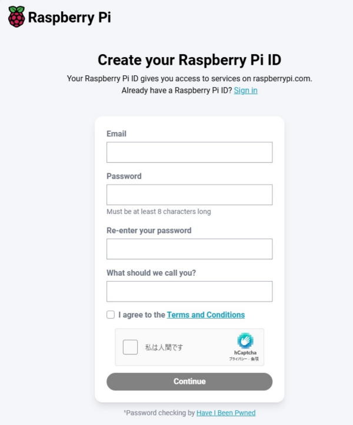The height and width of the screenshot is (425, 353).
Task: Focus the Password input field
Action: 189,195
